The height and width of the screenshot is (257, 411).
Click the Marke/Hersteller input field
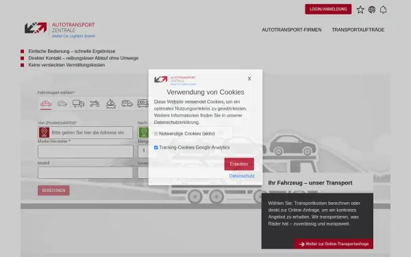86,151
